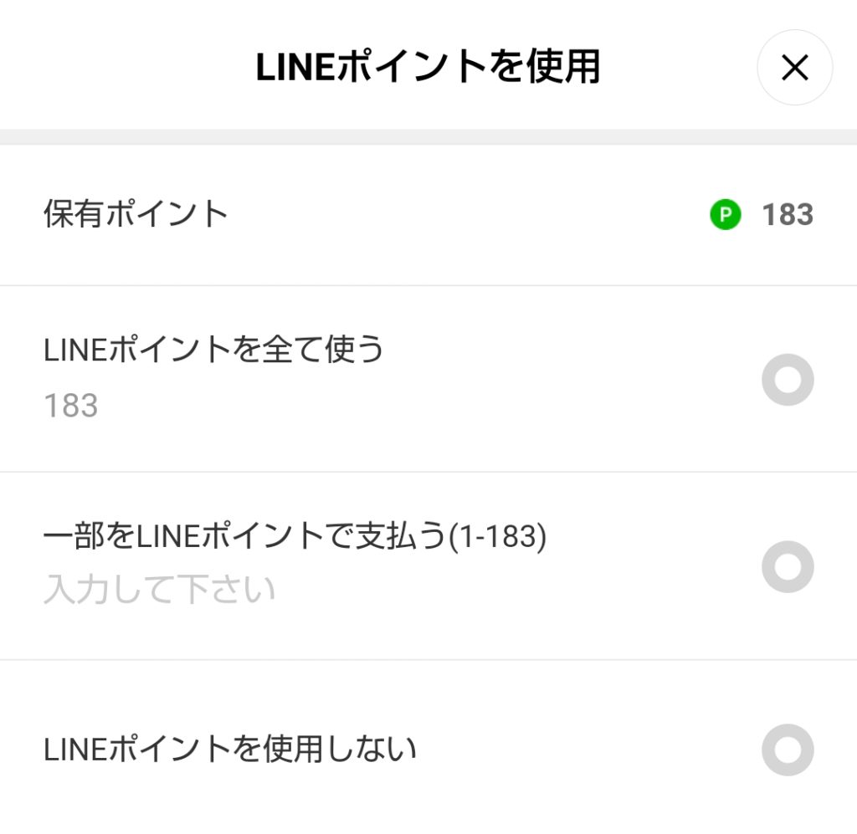Select the 'LINEポイントを使用しない' radio button
Screen dimensions: 857x834
pos(788,750)
